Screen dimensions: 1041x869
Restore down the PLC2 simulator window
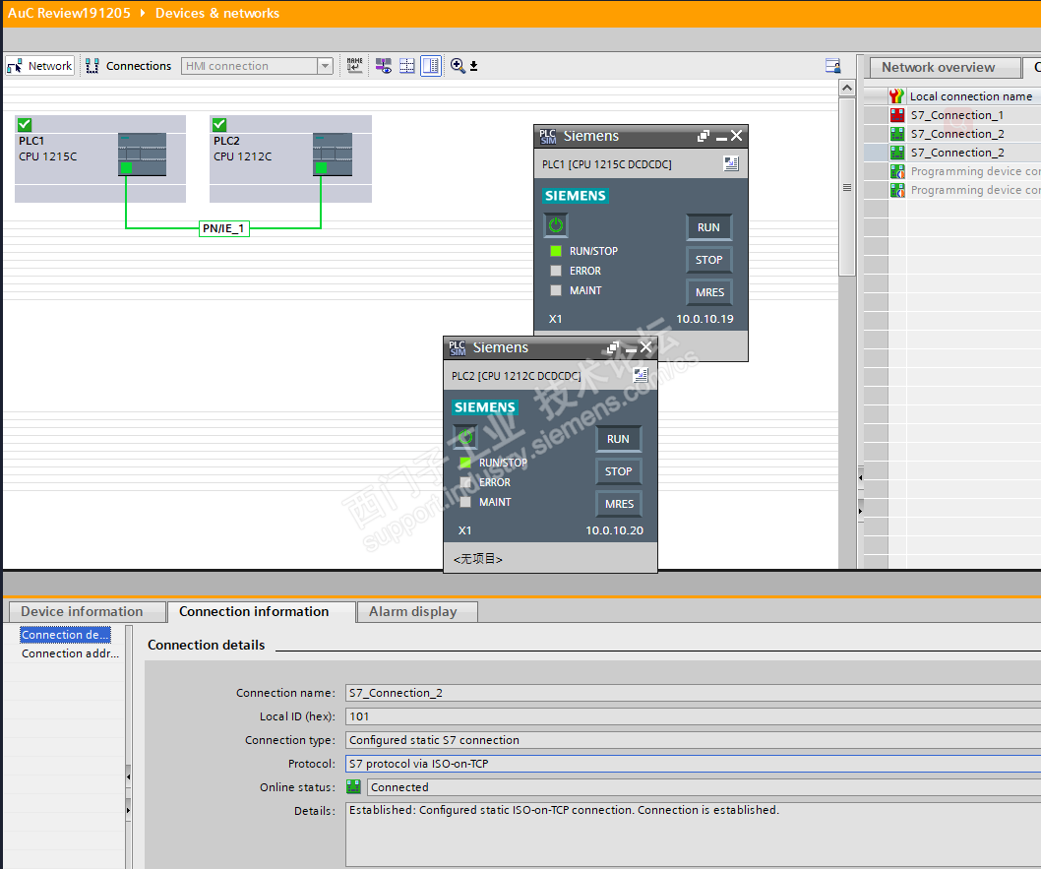click(x=613, y=347)
